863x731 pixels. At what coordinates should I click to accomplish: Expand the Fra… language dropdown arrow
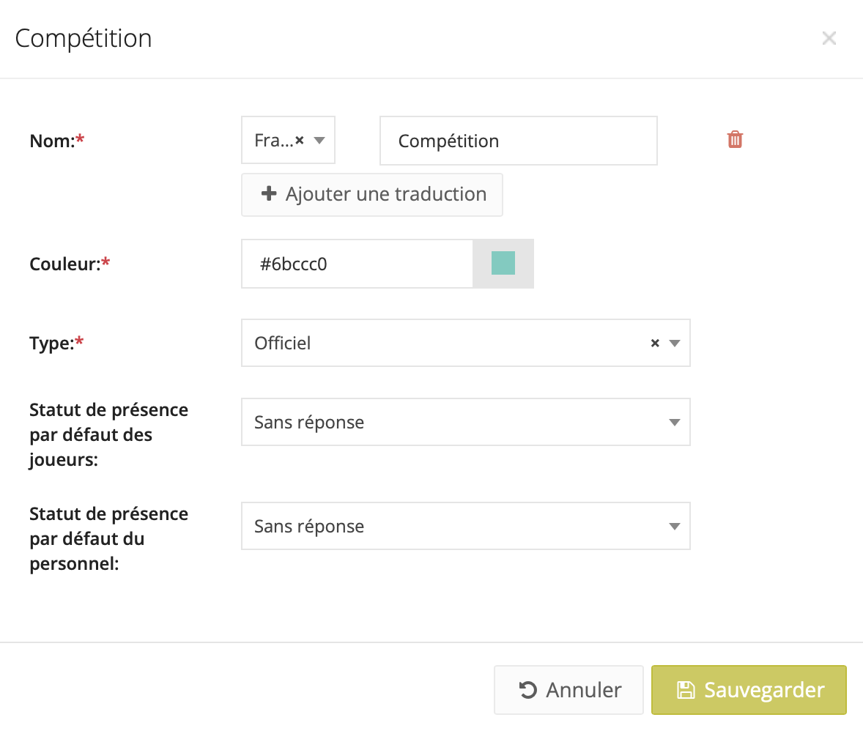(319, 140)
